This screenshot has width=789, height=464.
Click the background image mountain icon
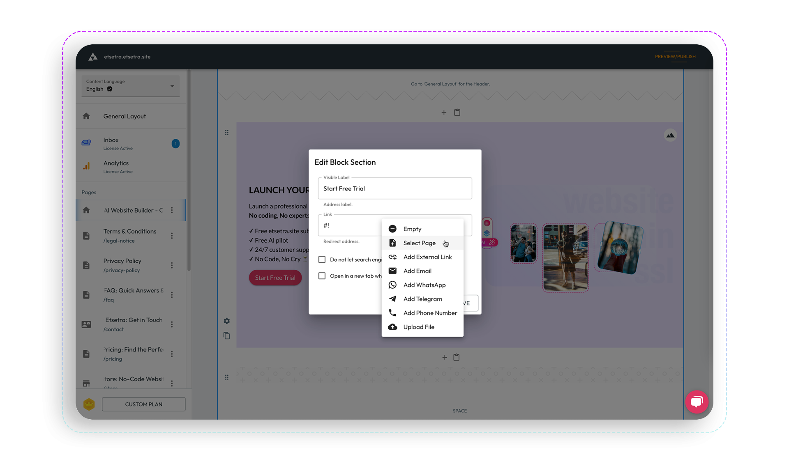click(x=670, y=135)
